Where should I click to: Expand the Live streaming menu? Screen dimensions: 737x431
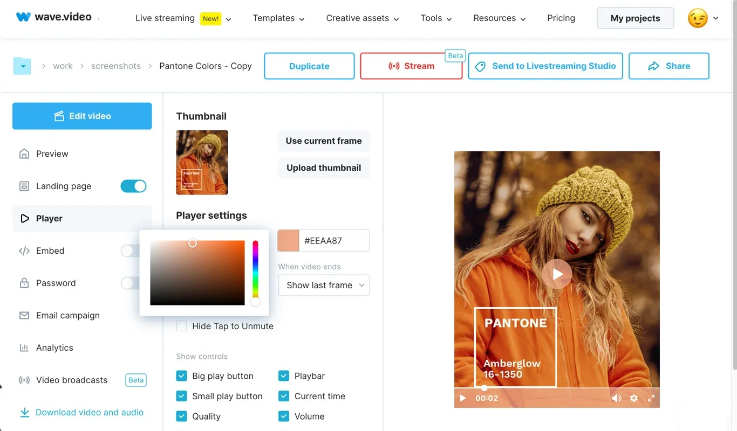point(183,18)
